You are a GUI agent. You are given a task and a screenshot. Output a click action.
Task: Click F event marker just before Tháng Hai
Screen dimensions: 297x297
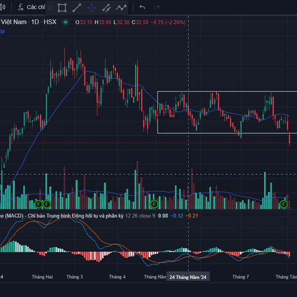[x=39, y=204]
